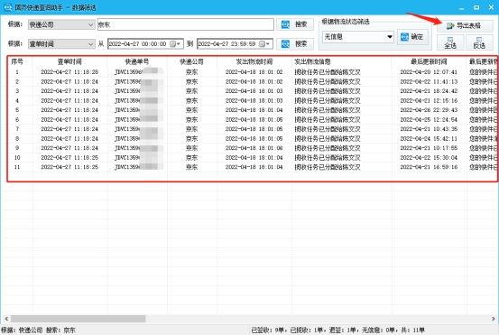
Task: Click the horizontal scrollbar thumb
Action: coord(78,319)
